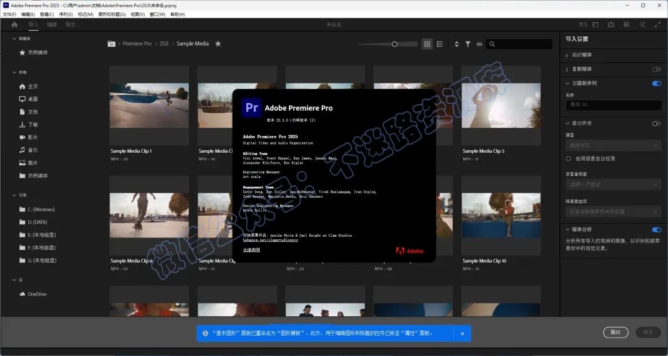This screenshot has height=356, width=668.
Task: Open the workspaces panel icon
Action: point(596,25)
